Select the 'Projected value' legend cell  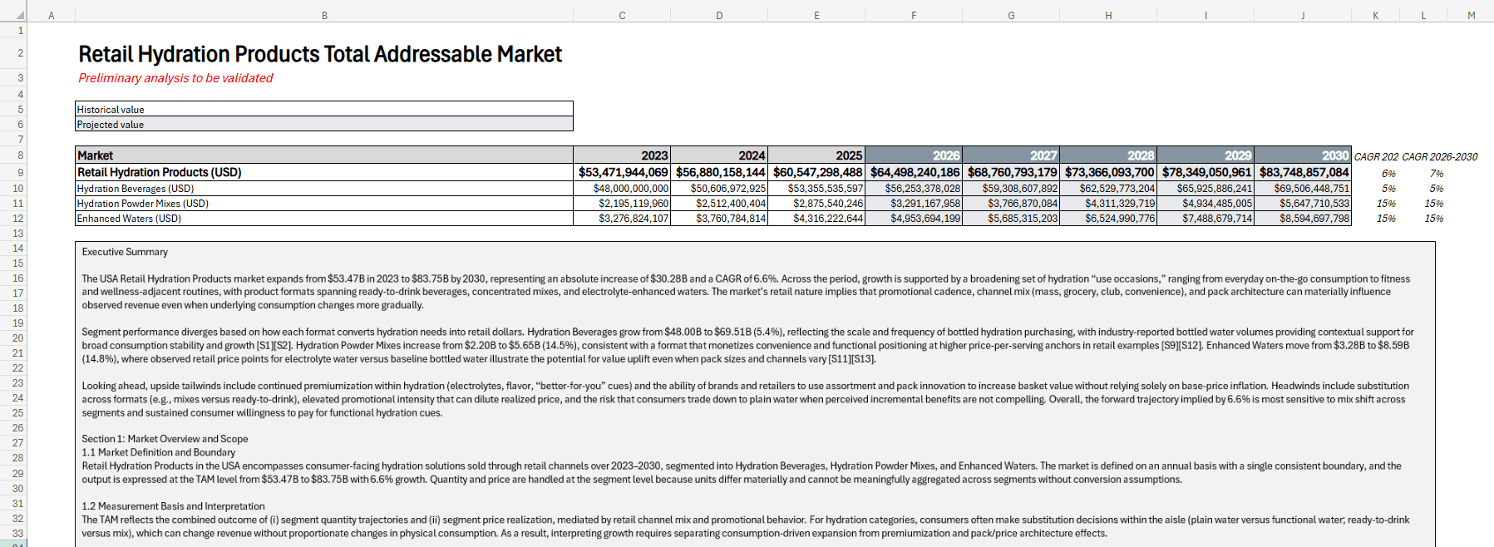click(x=324, y=124)
